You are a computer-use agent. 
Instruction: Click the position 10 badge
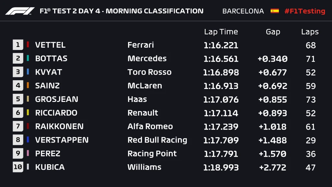(x=18, y=167)
